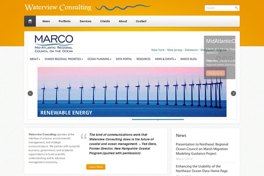Click 'MARCO BLOG' in slide image

pos(188,59)
